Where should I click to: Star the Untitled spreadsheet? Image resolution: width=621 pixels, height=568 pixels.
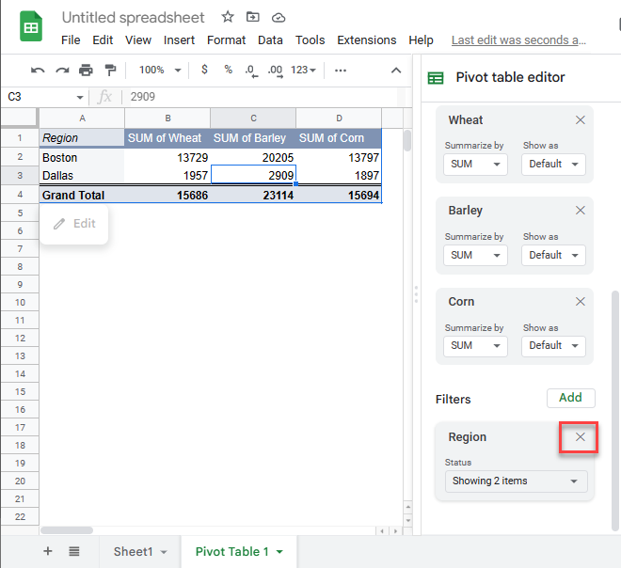tap(227, 17)
